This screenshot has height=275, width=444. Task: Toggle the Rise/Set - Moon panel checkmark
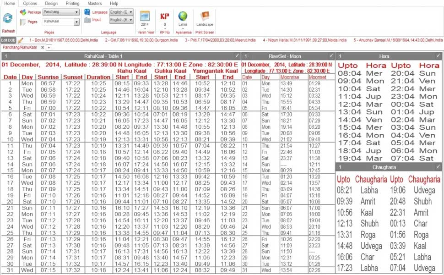tap(331, 56)
